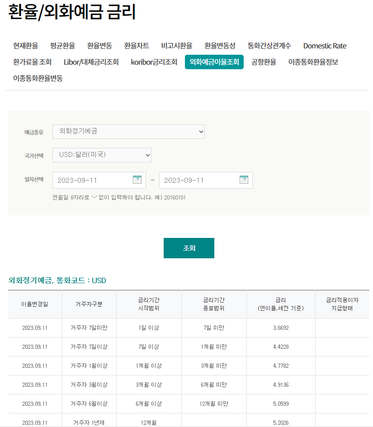Select the 거주자 1월이상 cell
Image resolution: width=373 pixels, height=427 pixels.
click(89, 366)
